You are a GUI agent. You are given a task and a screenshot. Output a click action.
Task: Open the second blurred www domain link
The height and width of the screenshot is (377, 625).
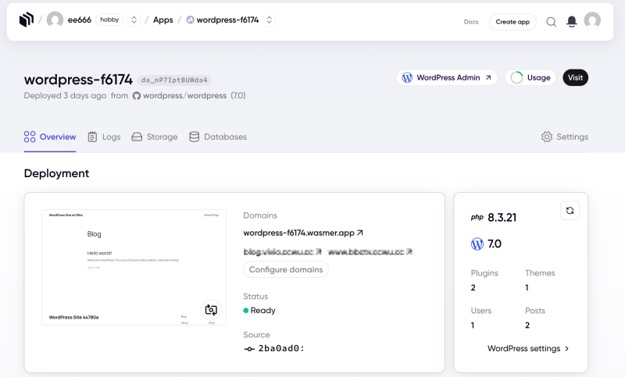click(x=370, y=251)
